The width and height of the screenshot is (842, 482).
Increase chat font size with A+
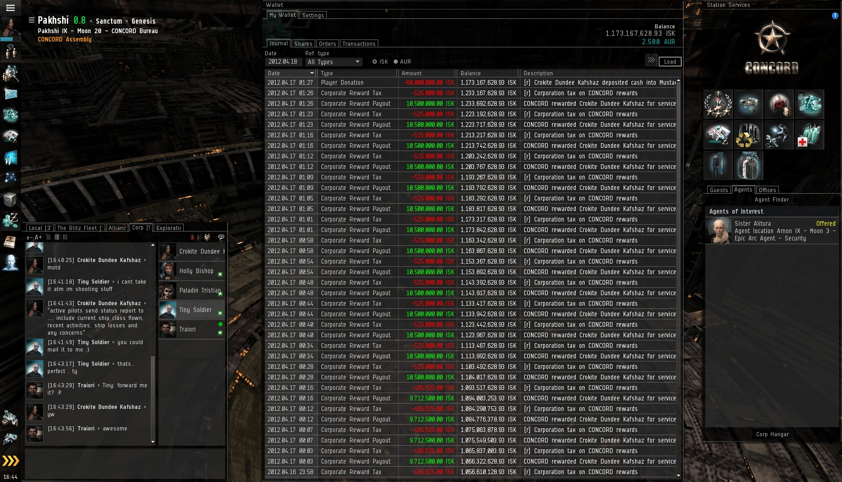(x=38, y=237)
